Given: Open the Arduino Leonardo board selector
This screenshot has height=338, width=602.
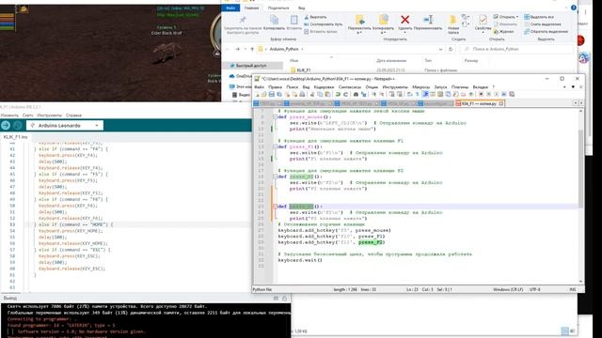Looking at the screenshot, I should pyautogui.click(x=65, y=125).
